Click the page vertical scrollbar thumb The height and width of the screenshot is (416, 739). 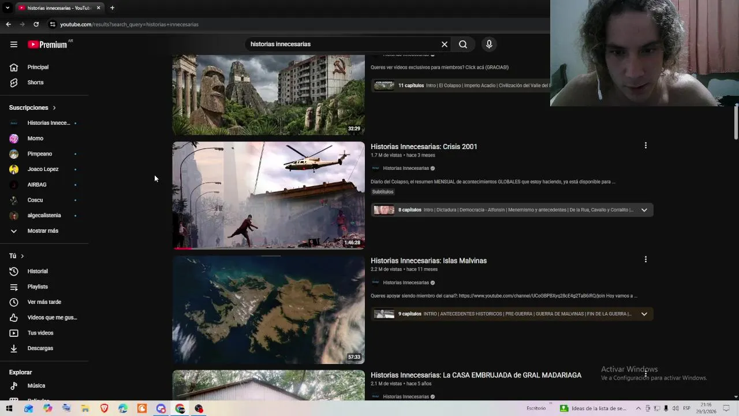click(x=736, y=122)
